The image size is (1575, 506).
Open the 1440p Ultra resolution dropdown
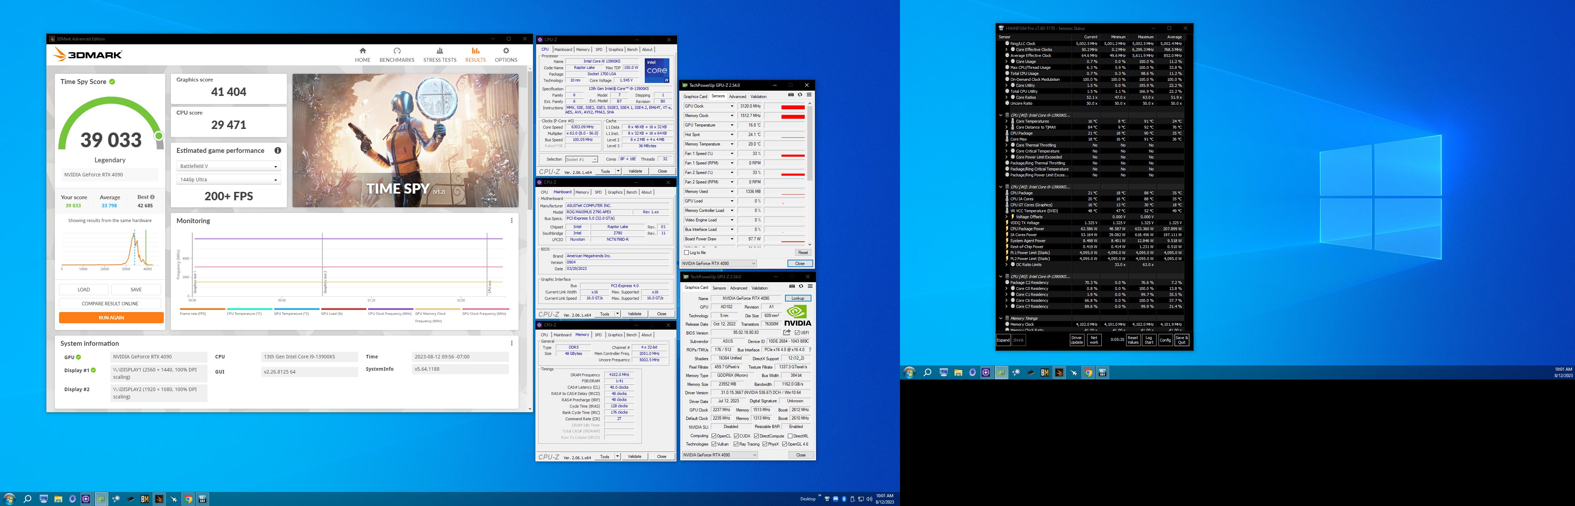click(x=228, y=180)
